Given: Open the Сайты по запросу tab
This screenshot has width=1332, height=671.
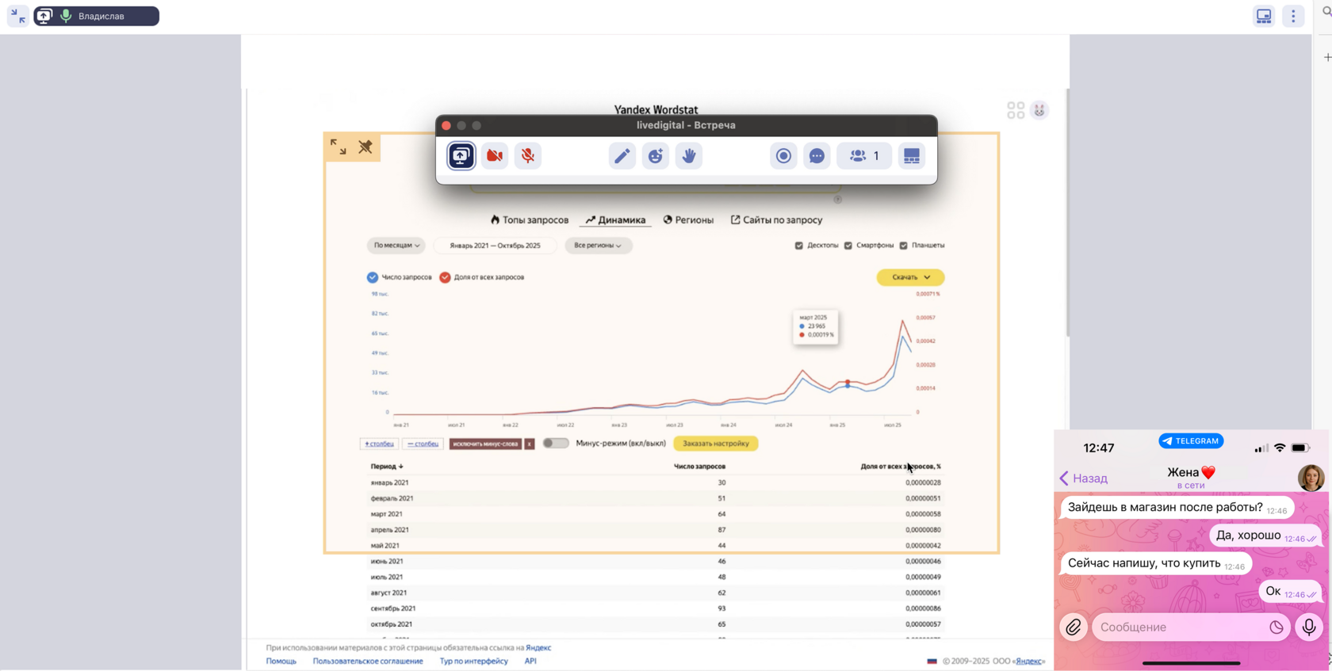Looking at the screenshot, I should point(776,220).
